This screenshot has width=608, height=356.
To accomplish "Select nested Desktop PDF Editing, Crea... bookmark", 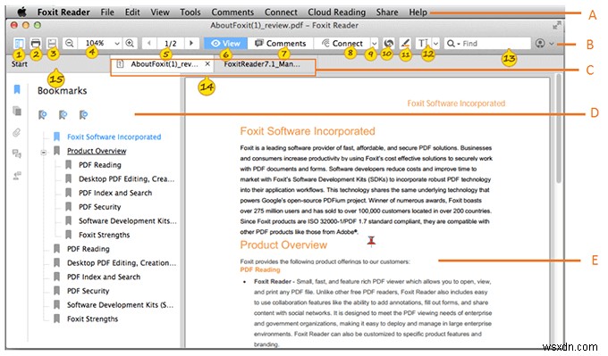I will click(126, 178).
